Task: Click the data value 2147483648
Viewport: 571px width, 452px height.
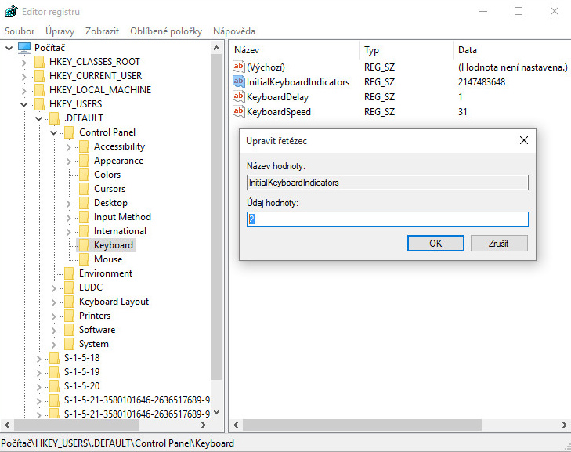Action: pos(482,82)
